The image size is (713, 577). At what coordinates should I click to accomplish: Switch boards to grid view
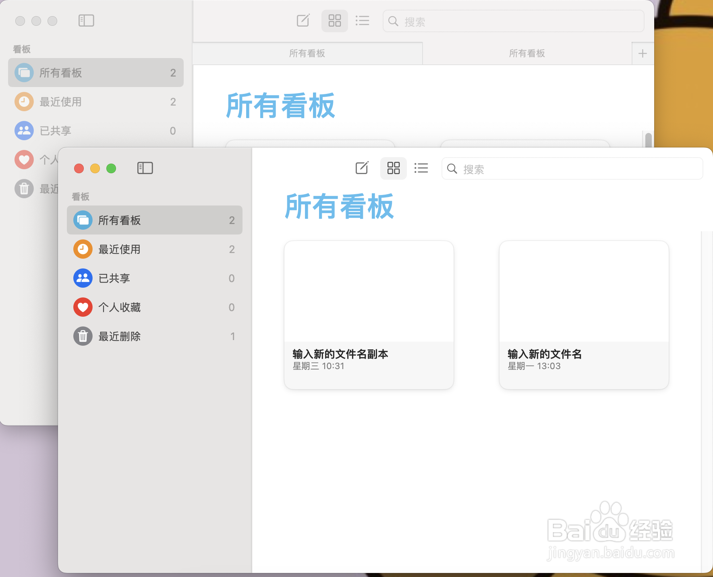(x=393, y=168)
